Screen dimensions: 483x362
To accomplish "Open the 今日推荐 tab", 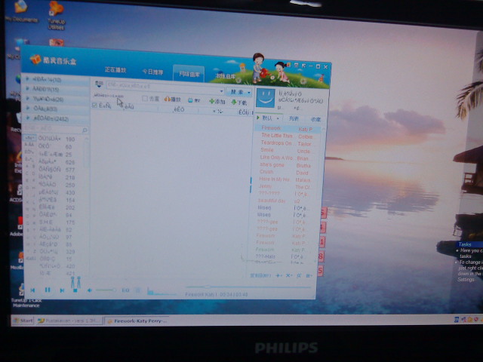I will coord(152,72).
